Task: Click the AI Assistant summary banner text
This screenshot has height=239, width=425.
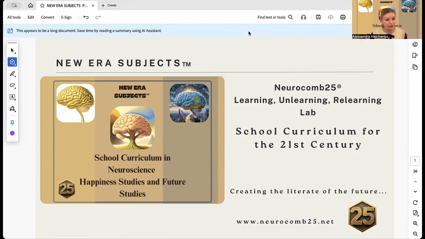Action: (x=89, y=31)
